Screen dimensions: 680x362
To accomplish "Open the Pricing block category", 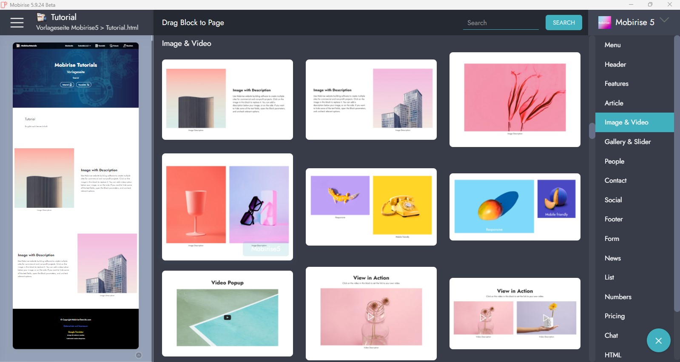I will [615, 316].
